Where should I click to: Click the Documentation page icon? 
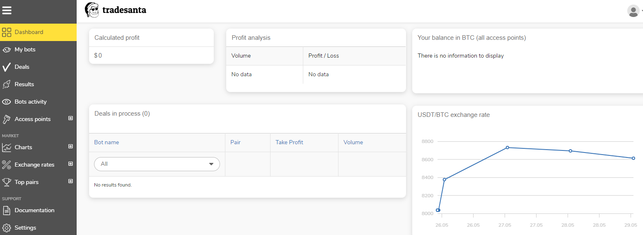(7, 211)
